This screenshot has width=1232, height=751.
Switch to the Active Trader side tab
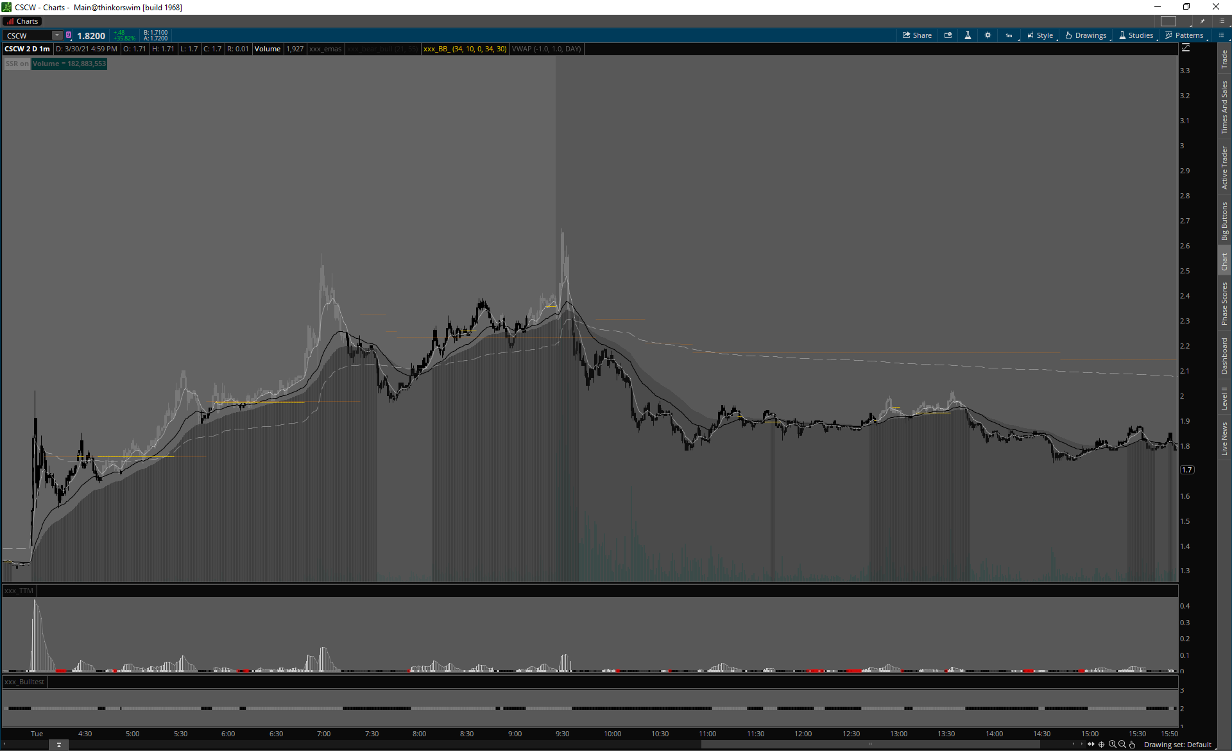(x=1224, y=168)
